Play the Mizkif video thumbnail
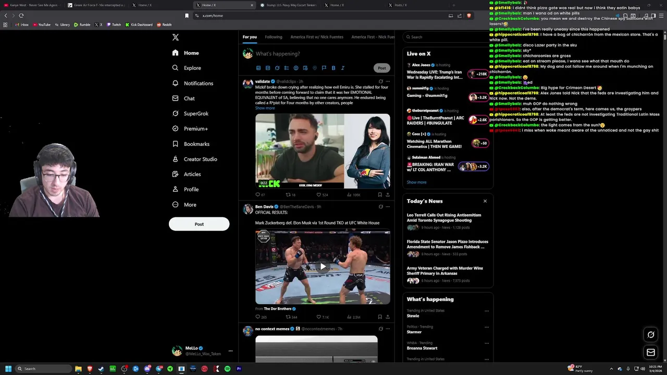667x375 pixels. (323, 151)
